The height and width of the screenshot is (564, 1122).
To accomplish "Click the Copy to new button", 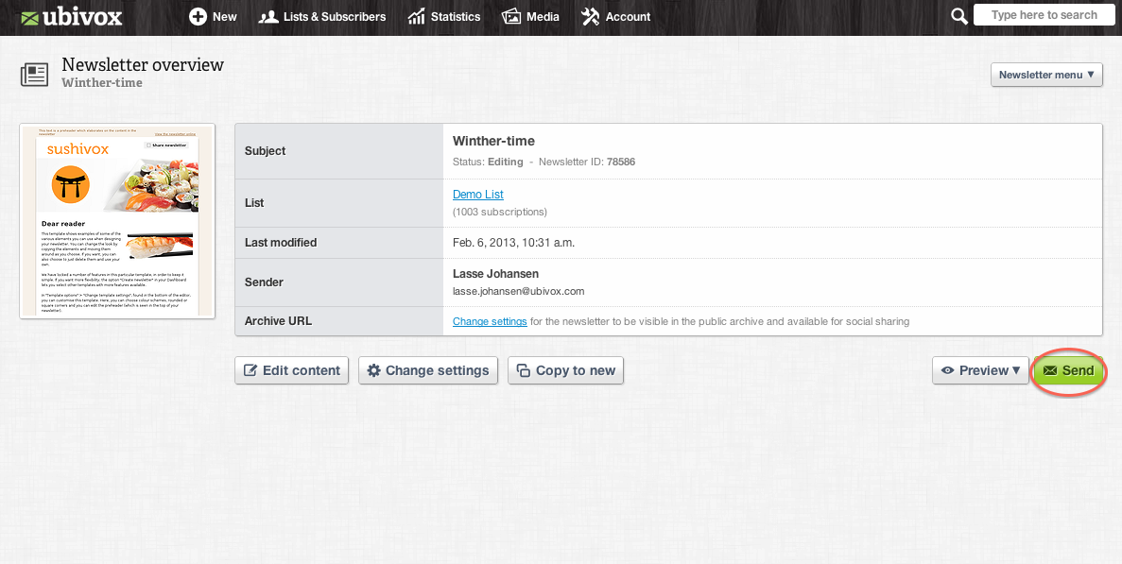I will 566,370.
